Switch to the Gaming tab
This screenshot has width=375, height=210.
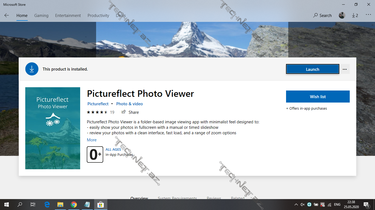pos(41,16)
